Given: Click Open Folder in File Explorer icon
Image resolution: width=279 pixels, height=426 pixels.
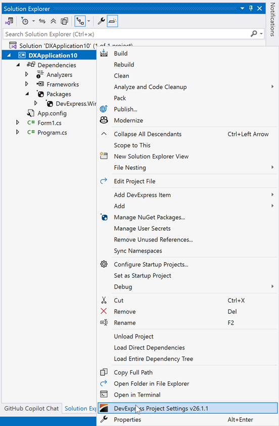Looking at the screenshot, I should pyautogui.click(x=104, y=383).
